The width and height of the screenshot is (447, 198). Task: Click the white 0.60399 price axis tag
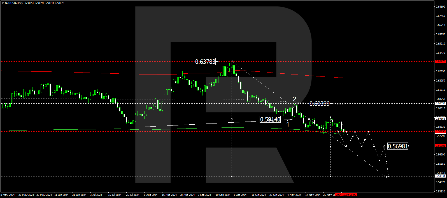click(x=440, y=103)
